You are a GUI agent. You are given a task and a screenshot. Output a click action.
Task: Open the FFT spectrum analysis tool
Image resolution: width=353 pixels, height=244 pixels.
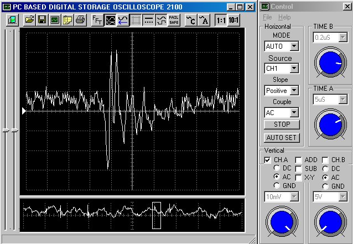[x=97, y=20]
